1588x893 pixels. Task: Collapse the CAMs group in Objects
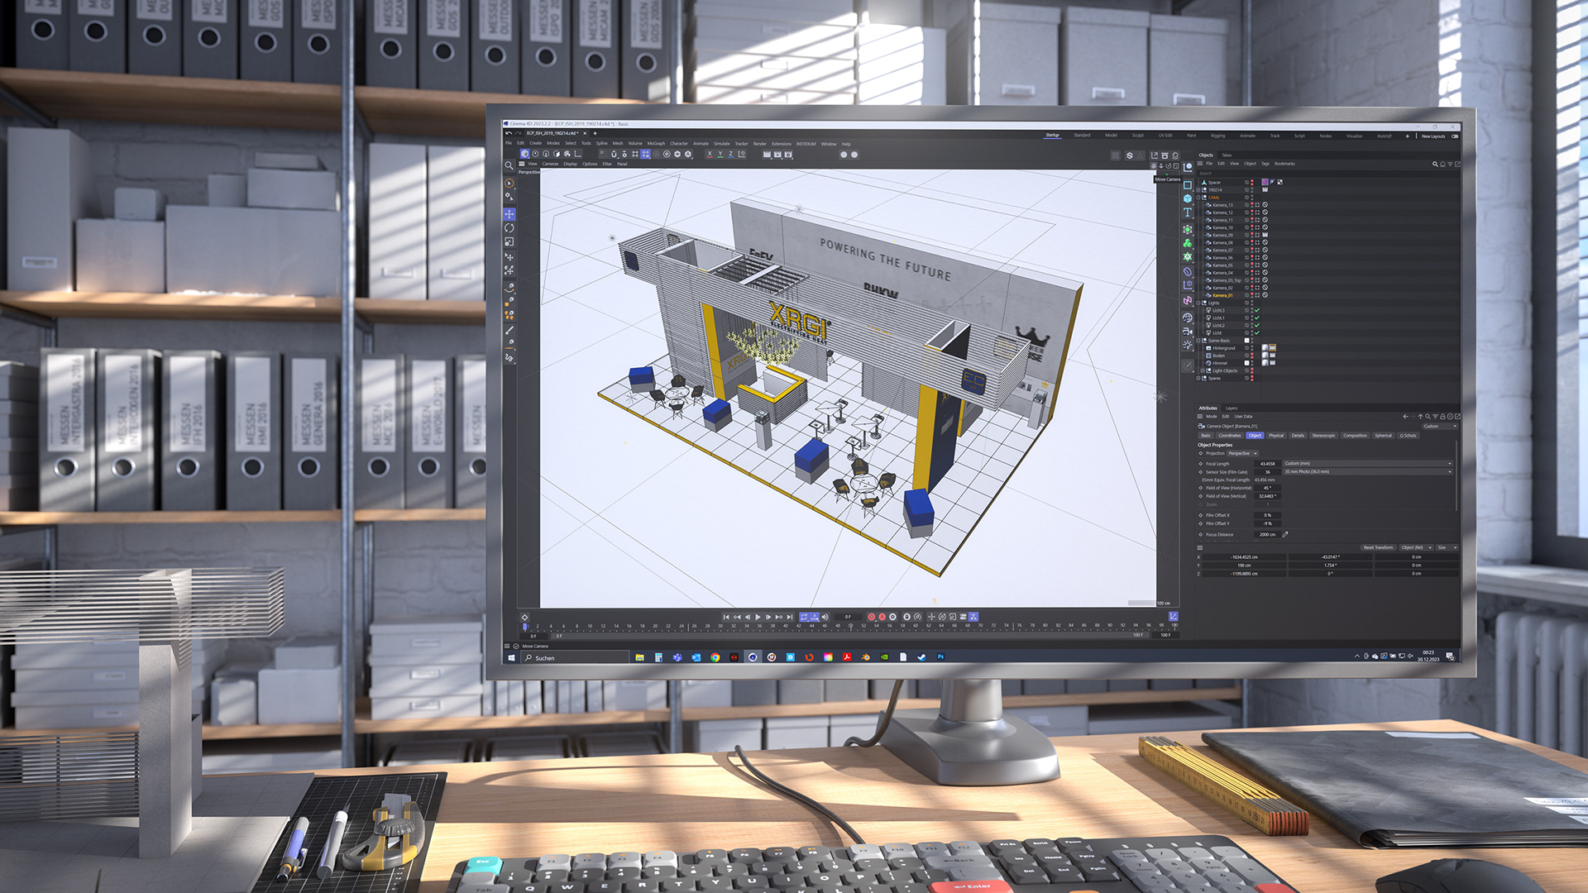1198,198
